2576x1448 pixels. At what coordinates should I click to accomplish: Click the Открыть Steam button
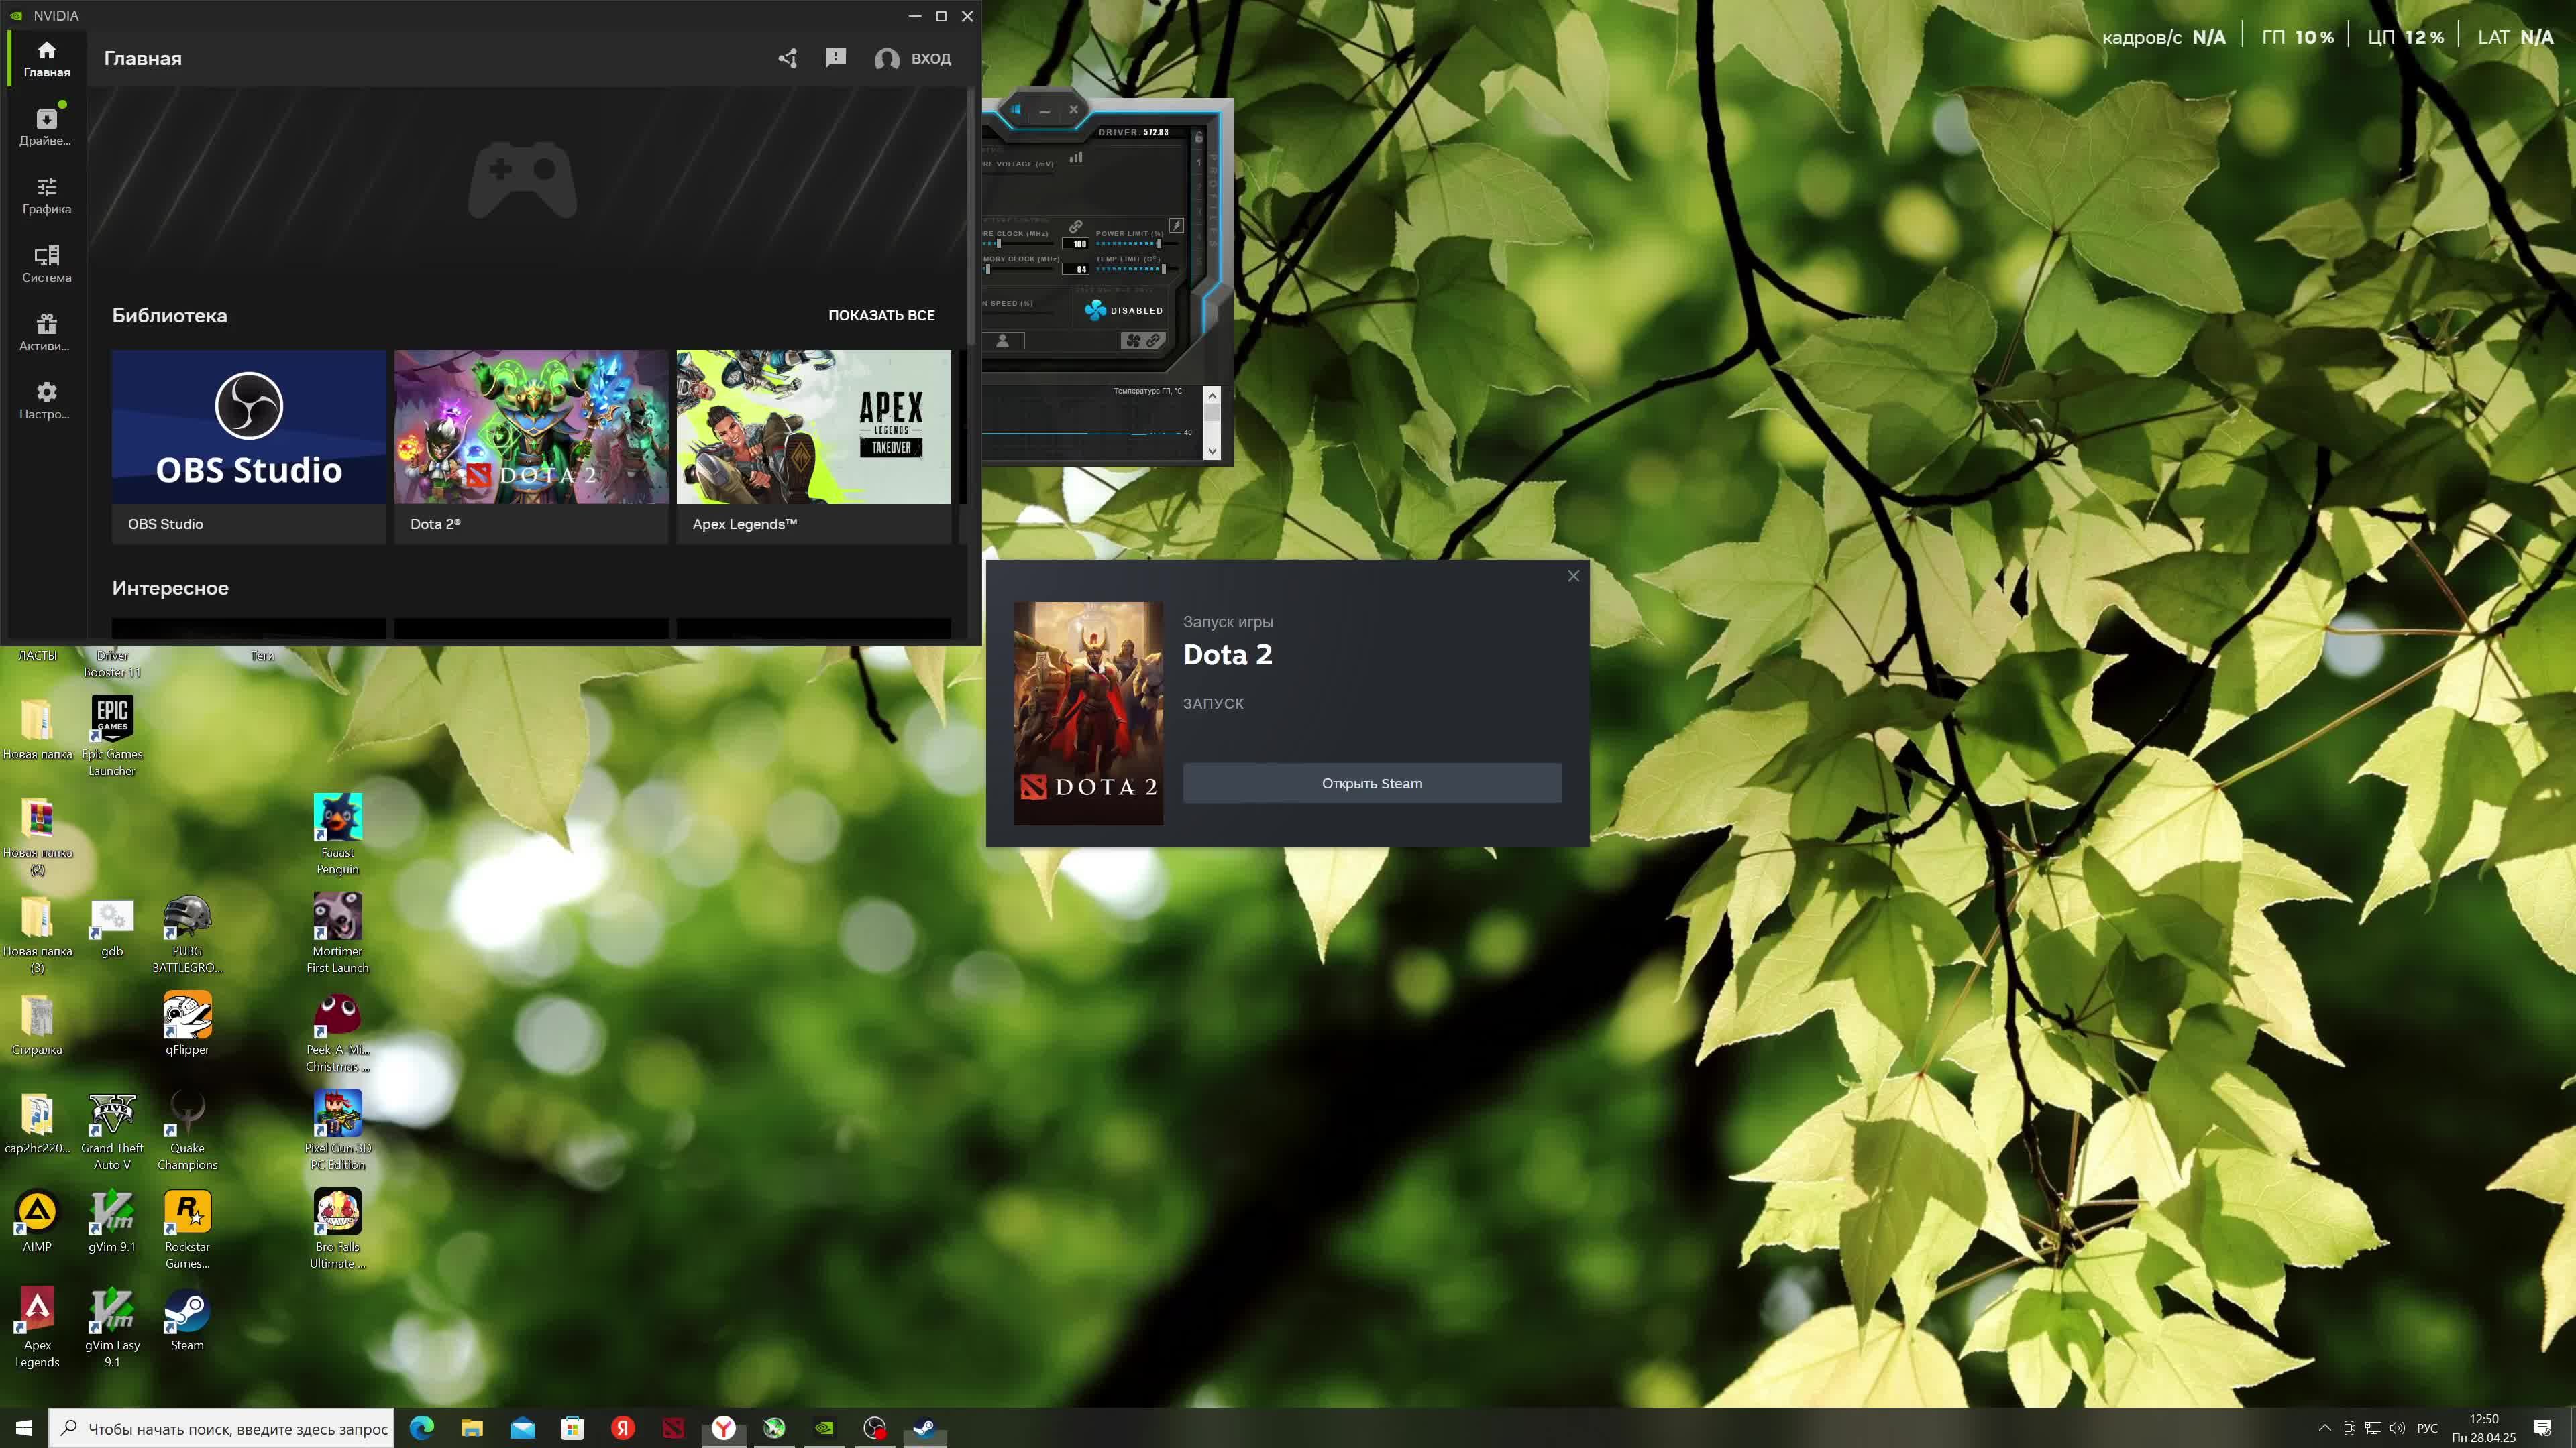pyautogui.click(x=1371, y=784)
